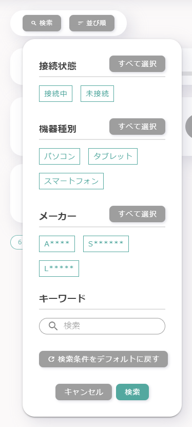The height and width of the screenshot is (427, 192).
Task: Select the L***** maker chip
Action: tap(59, 269)
